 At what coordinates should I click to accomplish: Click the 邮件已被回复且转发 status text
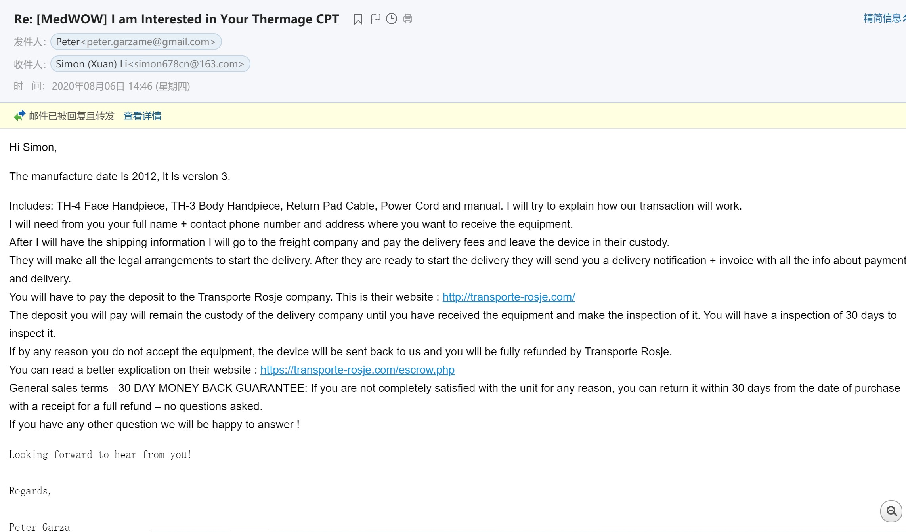(x=72, y=116)
